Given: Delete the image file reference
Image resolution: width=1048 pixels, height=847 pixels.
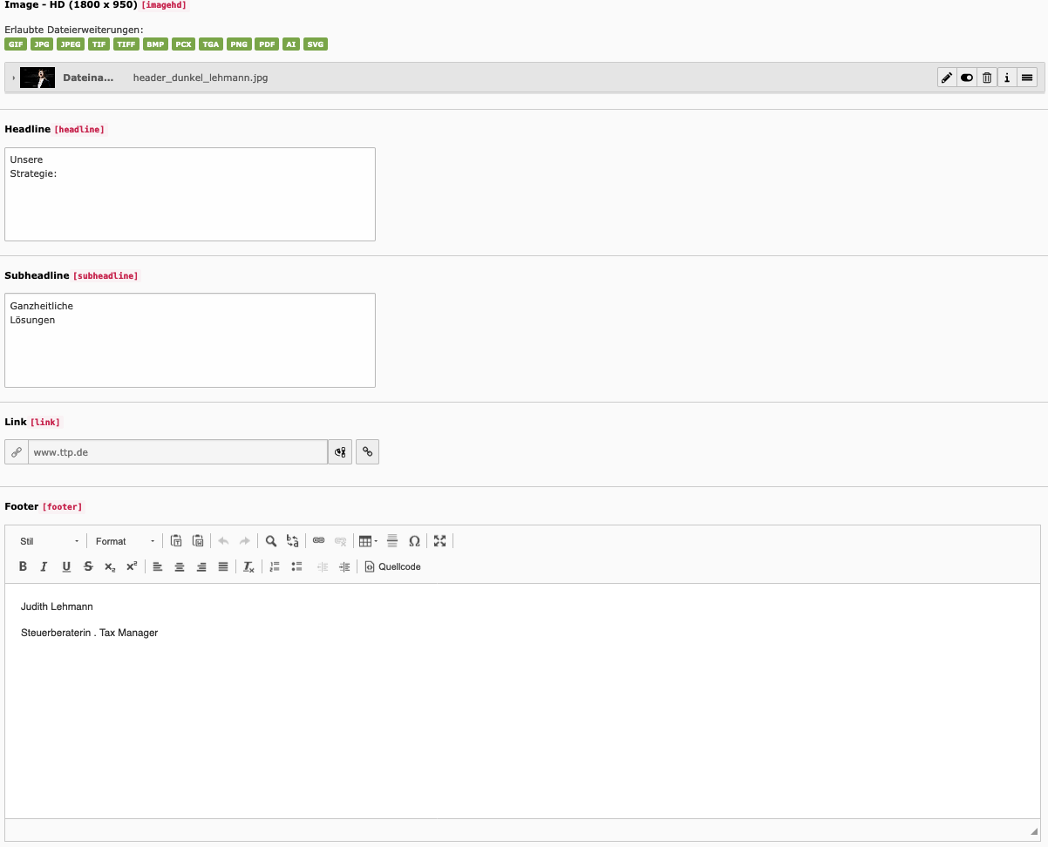Looking at the screenshot, I should point(987,78).
